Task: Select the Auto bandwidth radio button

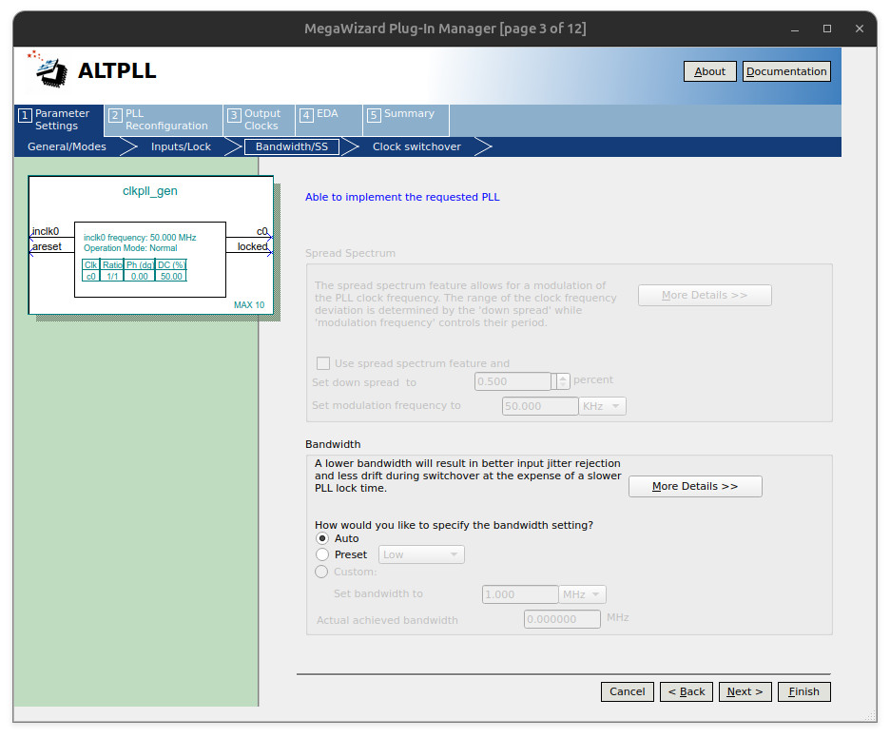Action: click(322, 538)
